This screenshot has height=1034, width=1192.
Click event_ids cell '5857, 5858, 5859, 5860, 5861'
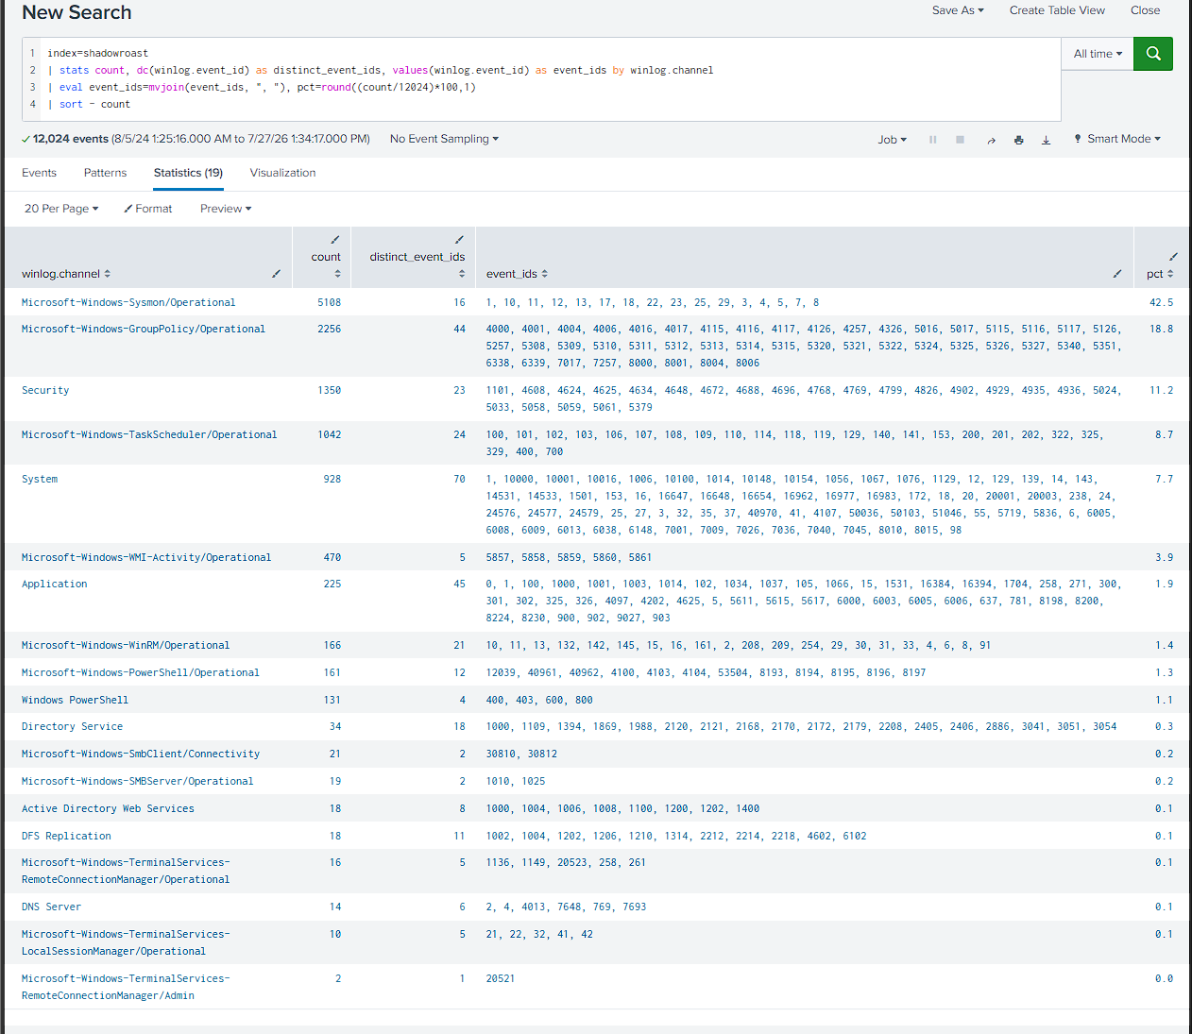(569, 558)
